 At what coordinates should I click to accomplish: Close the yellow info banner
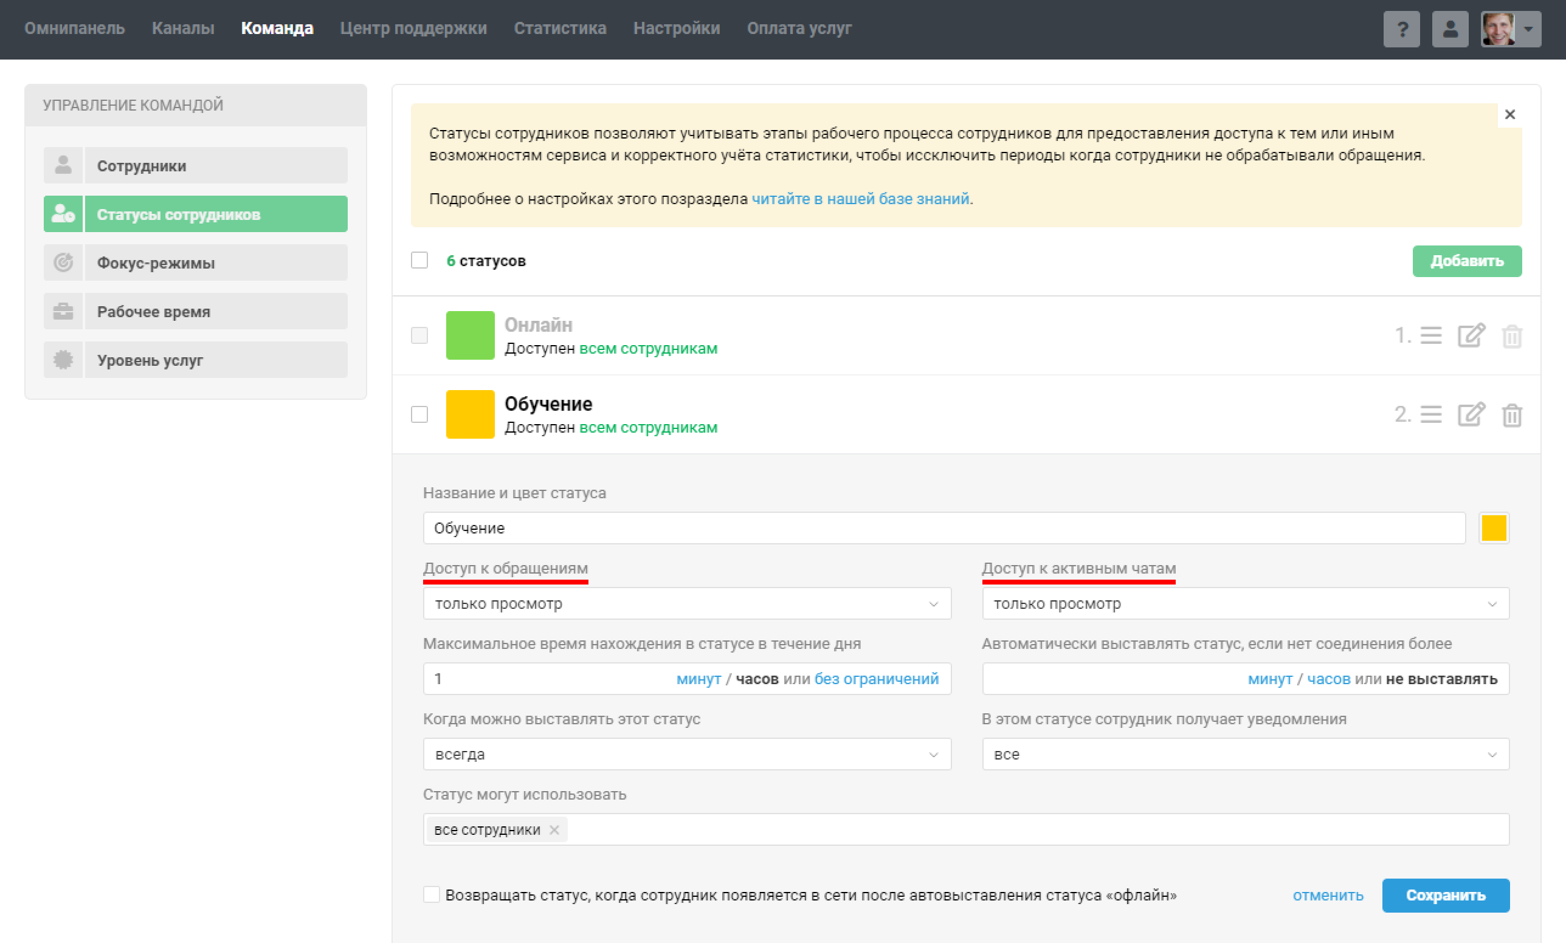click(x=1510, y=114)
